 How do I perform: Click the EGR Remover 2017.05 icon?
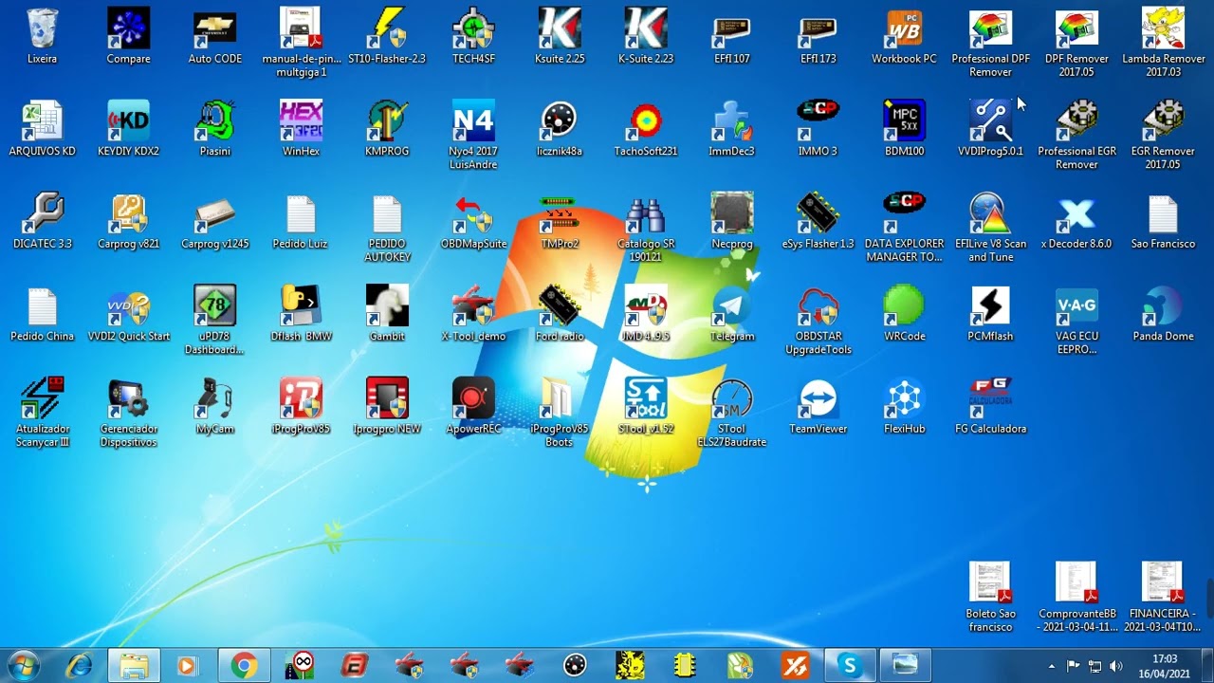(1163, 120)
